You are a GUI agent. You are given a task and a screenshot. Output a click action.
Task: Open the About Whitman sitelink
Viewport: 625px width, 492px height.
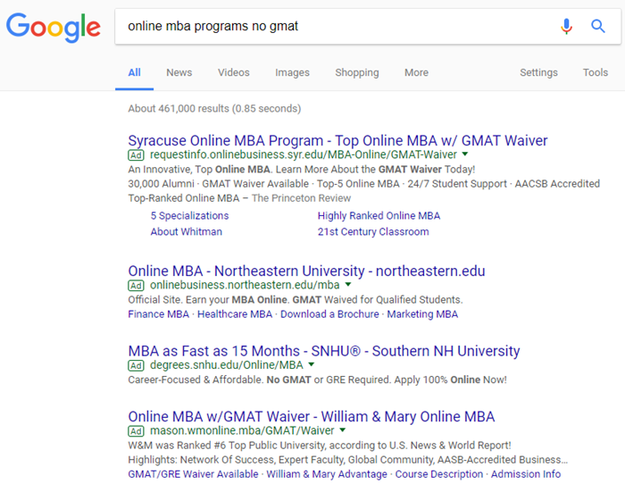pyautogui.click(x=186, y=231)
